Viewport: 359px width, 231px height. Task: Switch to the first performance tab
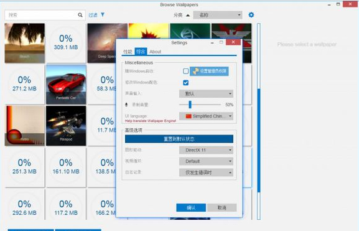[x=128, y=52]
